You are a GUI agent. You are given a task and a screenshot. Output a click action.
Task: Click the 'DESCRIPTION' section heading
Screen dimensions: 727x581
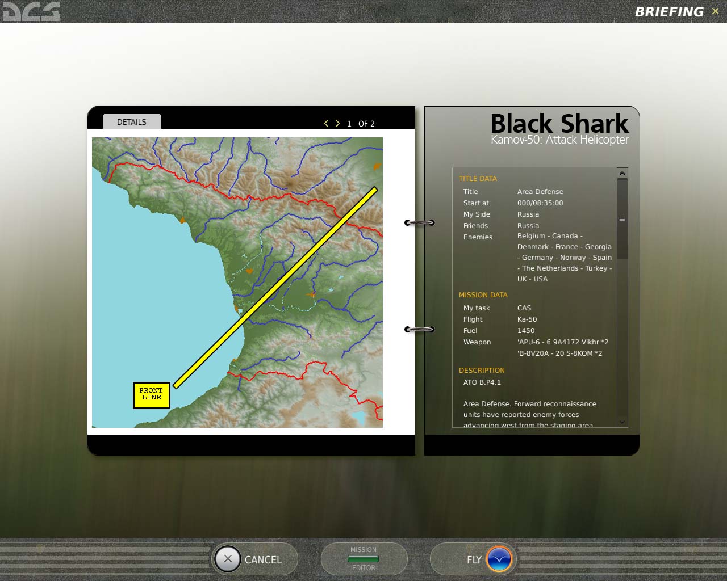click(x=482, y=371)
